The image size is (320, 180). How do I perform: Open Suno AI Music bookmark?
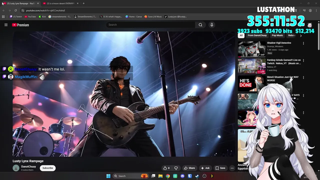[x=153, y=17]
